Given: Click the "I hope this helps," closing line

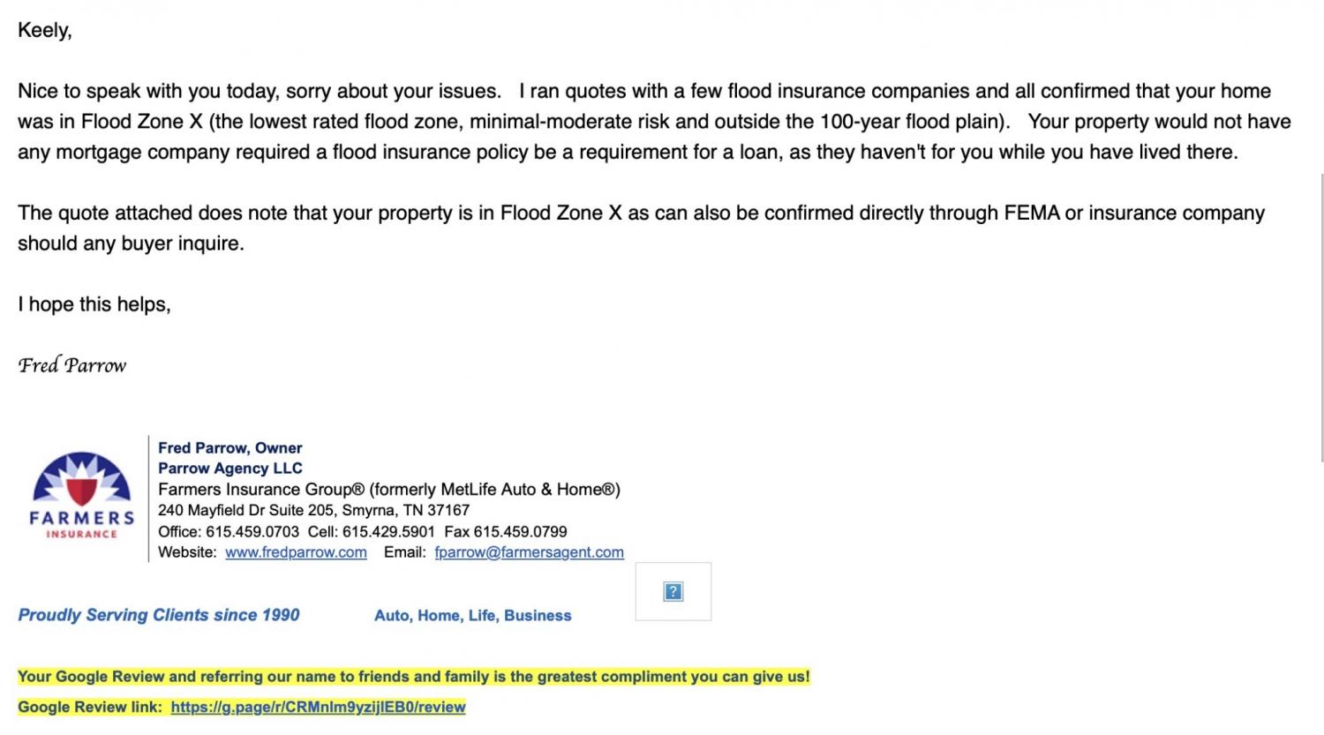Looking at the screenshot, I should click(94, 304).
